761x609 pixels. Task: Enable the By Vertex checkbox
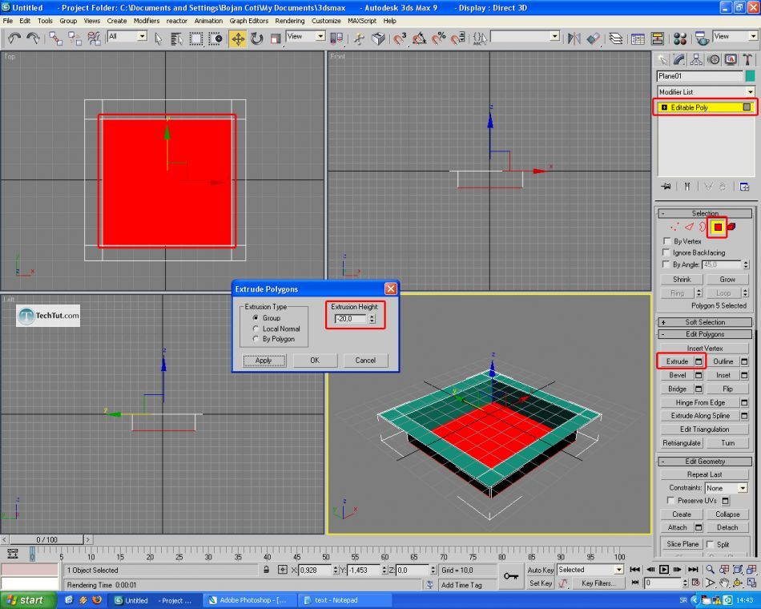(666, 241)
